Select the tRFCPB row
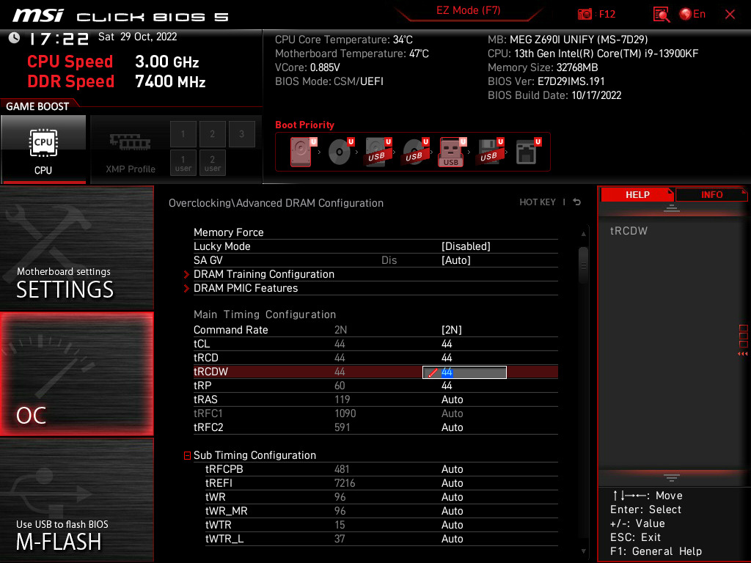This screenshot has width=751, height=563. coord(381,469)
